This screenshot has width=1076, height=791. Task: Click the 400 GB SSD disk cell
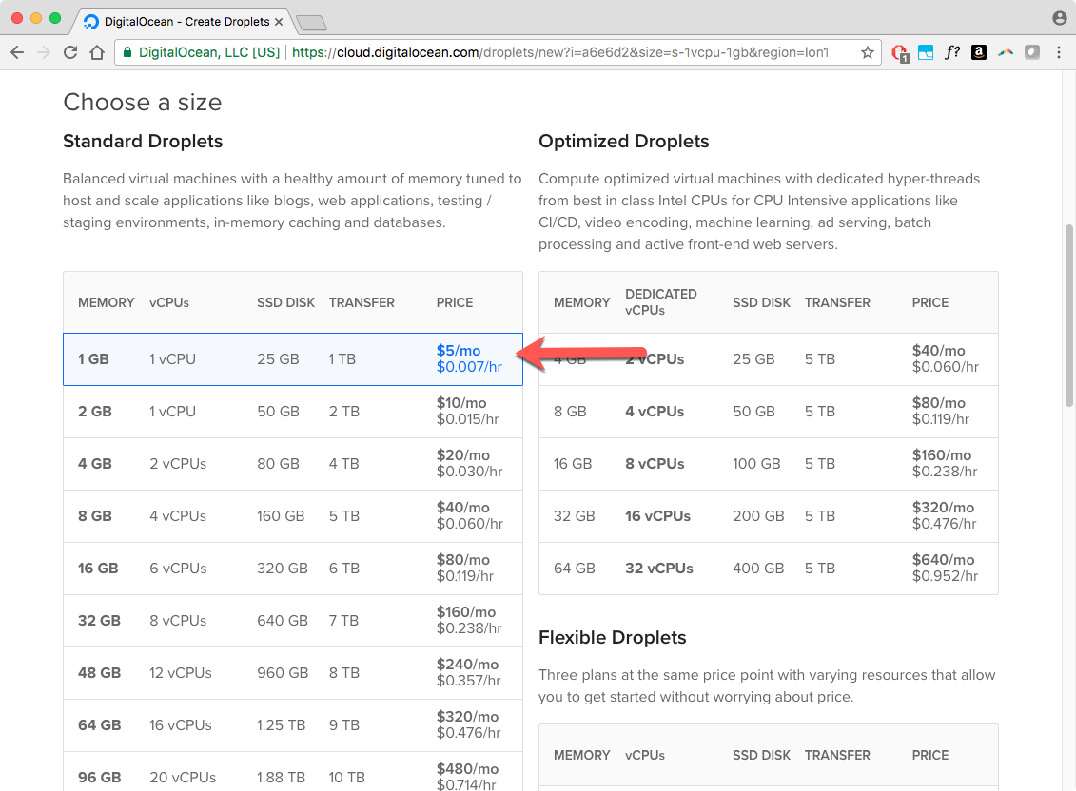coord(759,568)
